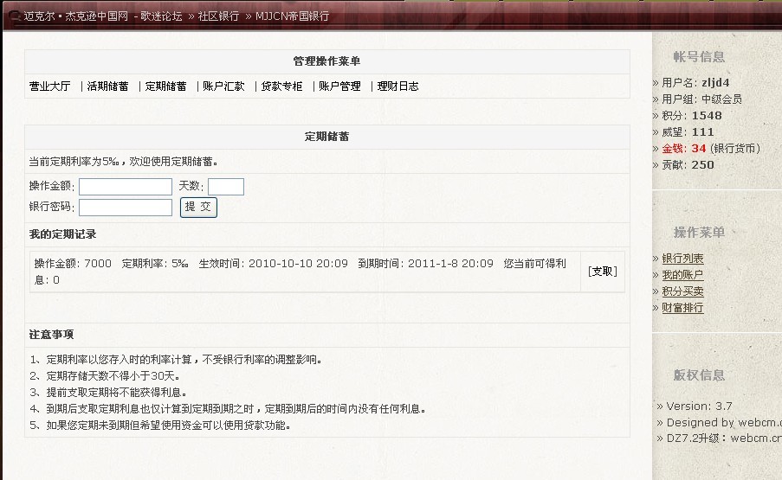
Task: View the 财富排行 wealth ranking
Action: (682, 308)
